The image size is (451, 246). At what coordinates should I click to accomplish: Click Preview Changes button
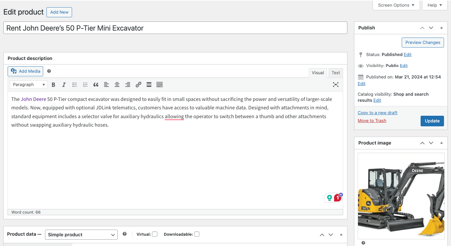pyautogui.click(x=423, y=42)
